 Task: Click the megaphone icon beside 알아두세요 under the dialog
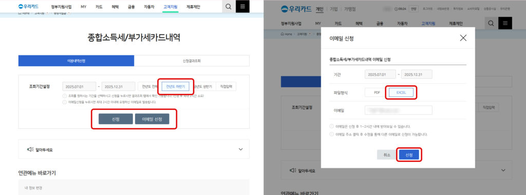pyautogui.click(x=292, y=170)
